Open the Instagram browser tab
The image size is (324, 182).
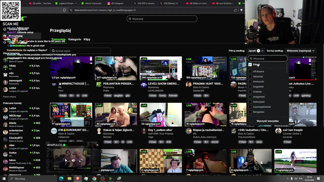(x=118, y=3)
